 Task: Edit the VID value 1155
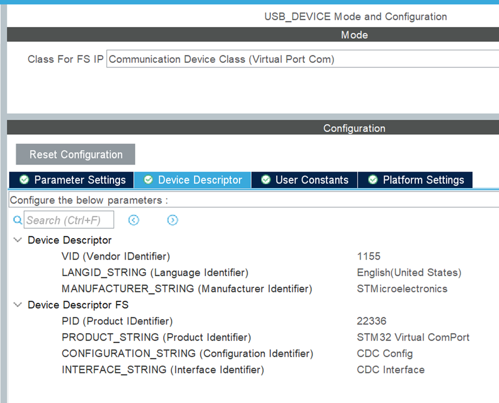coord(368,257)
